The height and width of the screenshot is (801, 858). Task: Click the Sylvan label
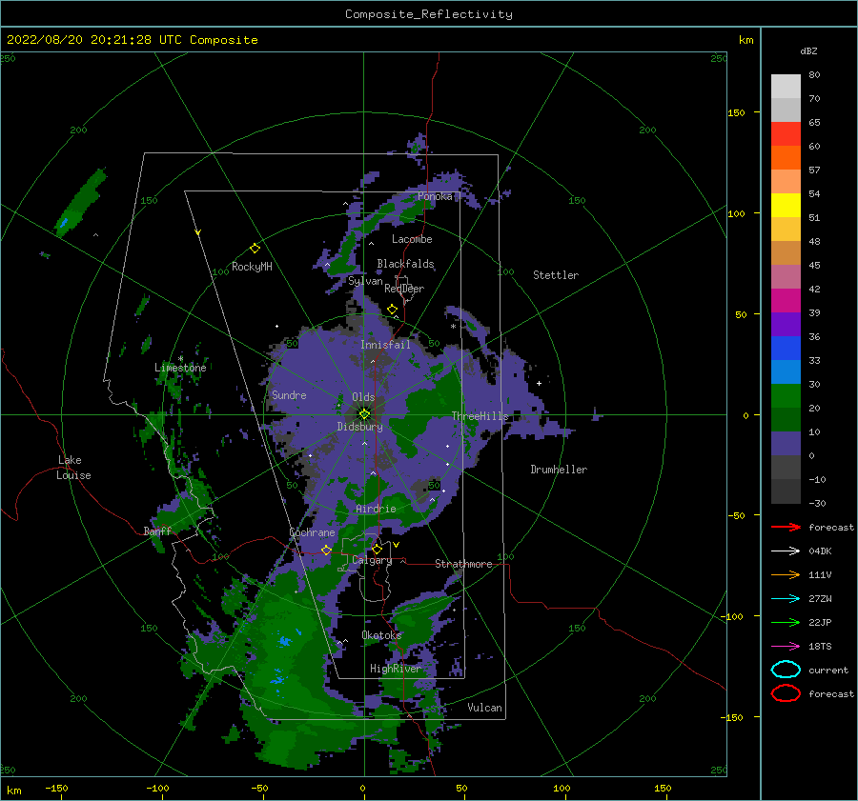pyautogui.click(x=365, y=281)
